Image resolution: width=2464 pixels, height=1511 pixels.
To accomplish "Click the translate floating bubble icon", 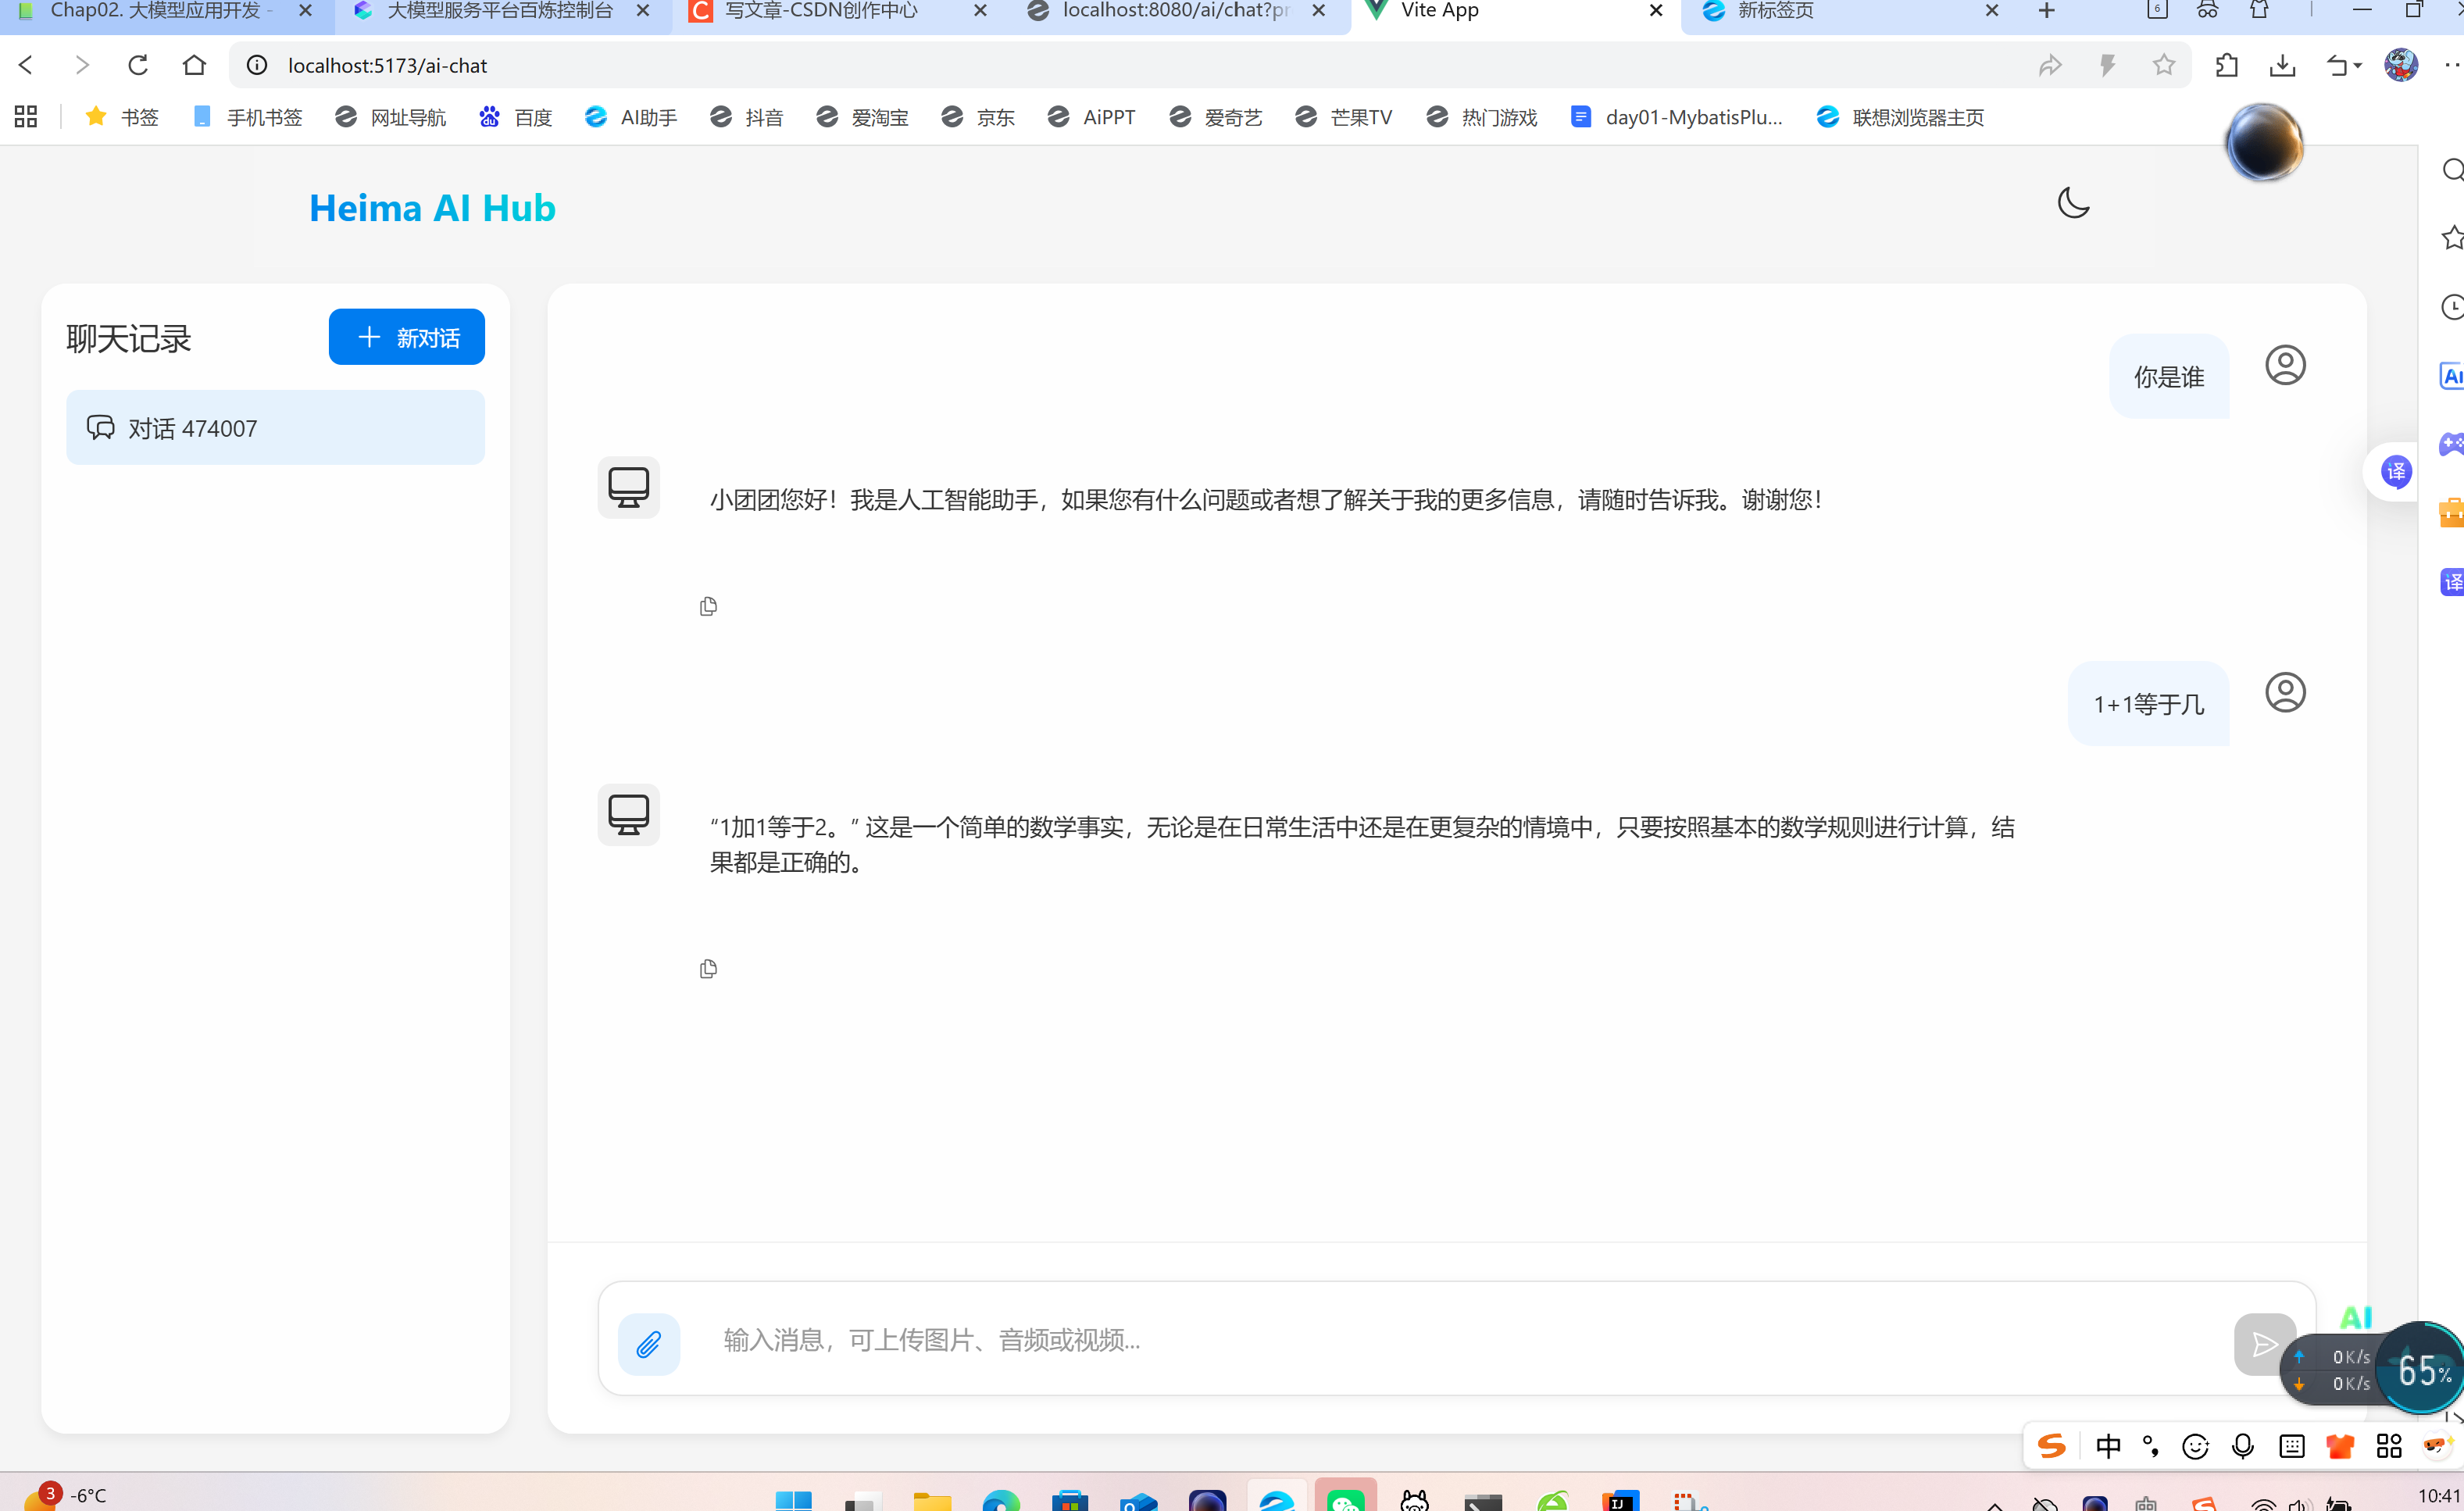I will pyautogui.click(x=2396, y=471).
